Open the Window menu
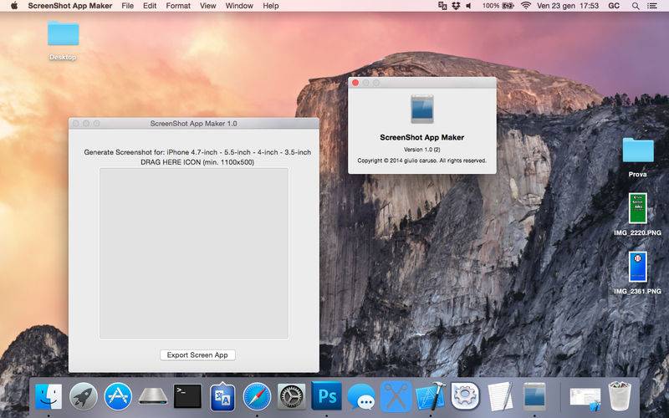Screen dimensions: 669x418 tap(239, 6)
